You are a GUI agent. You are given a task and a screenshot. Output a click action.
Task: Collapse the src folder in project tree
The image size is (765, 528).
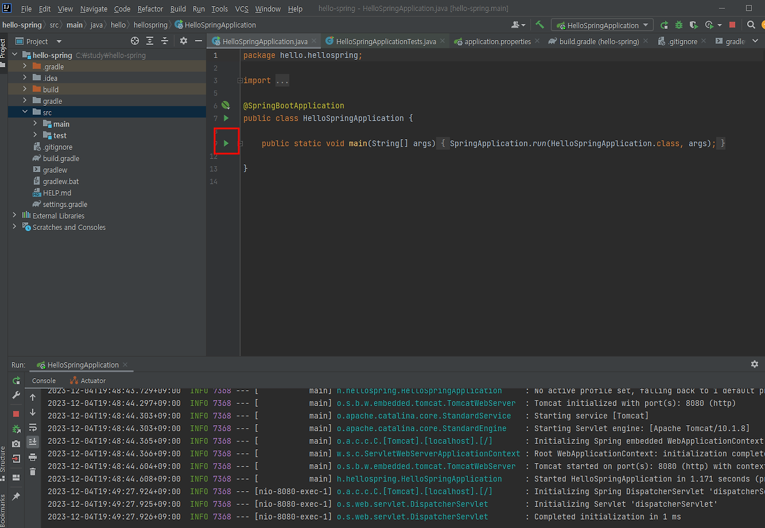[25, 112]
